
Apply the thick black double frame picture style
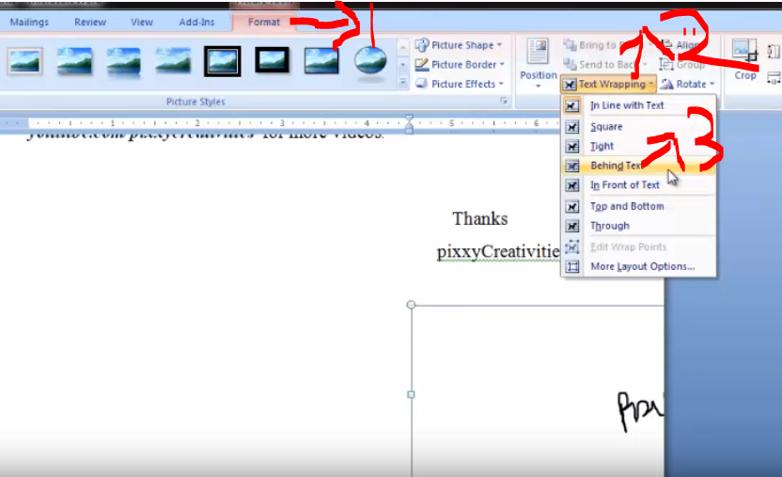coord(223,61)
